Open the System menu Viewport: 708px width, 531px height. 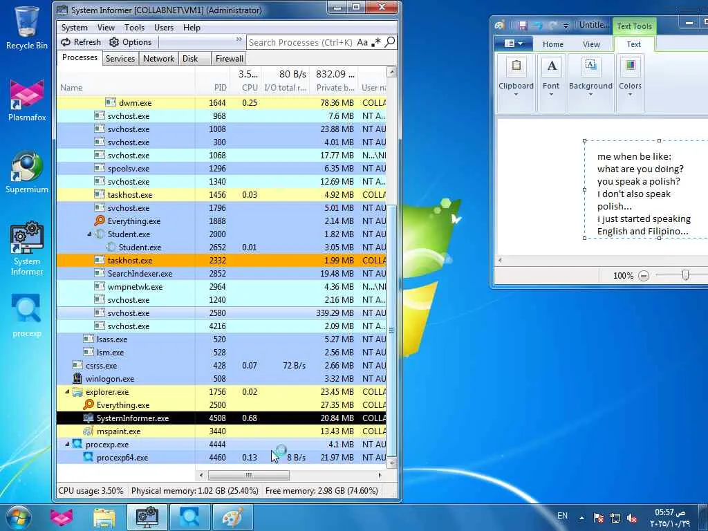pos(75,28)
